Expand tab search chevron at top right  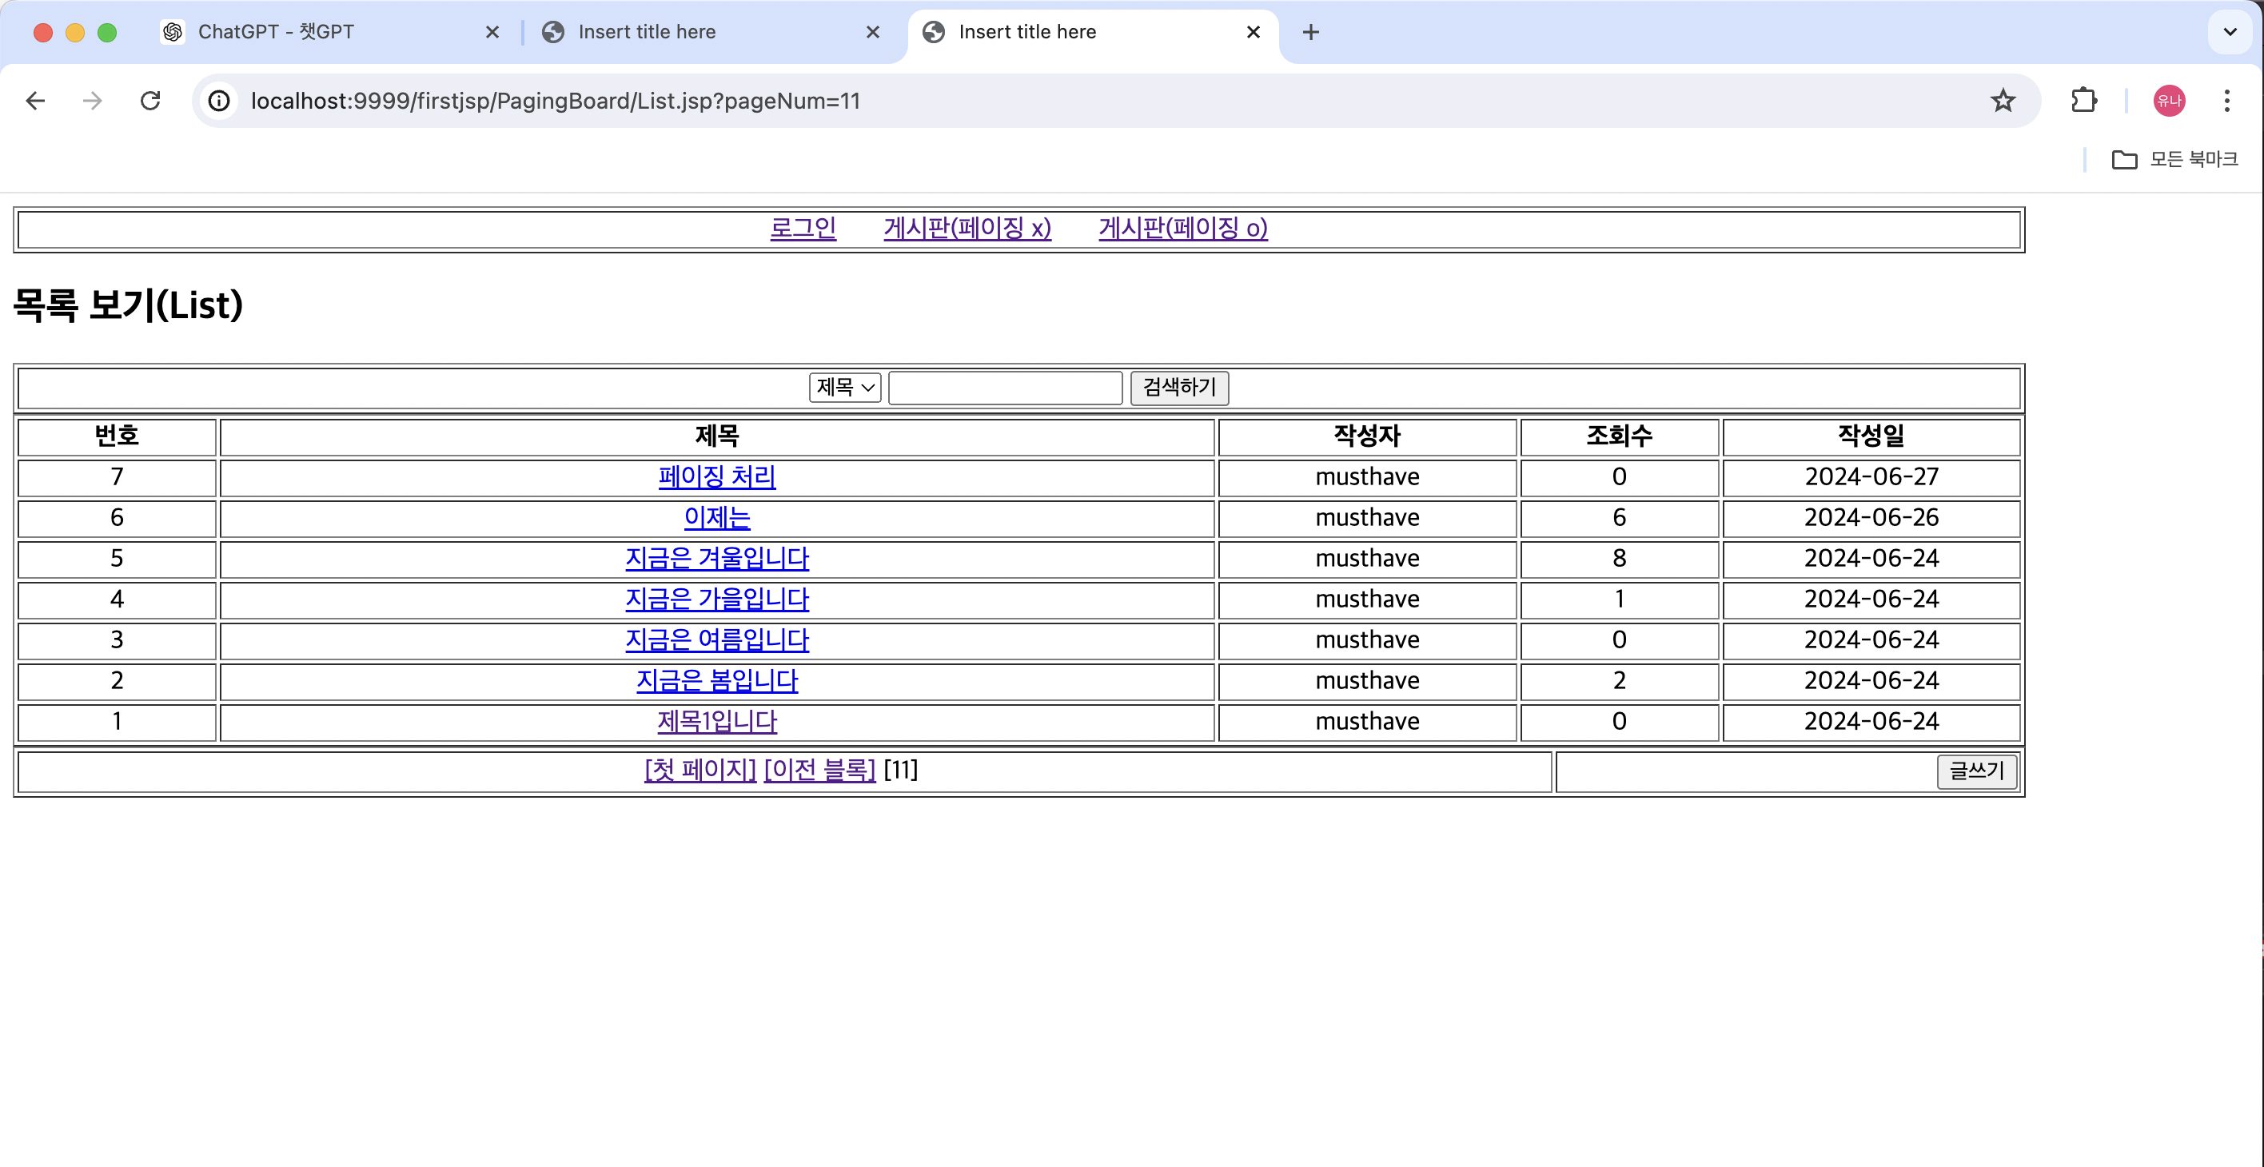2230,33
